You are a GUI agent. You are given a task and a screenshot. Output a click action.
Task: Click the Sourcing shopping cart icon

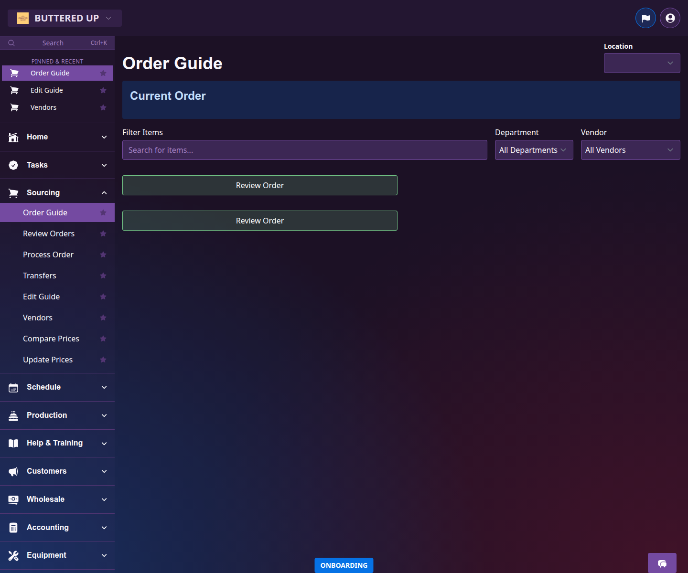point(13,192)
